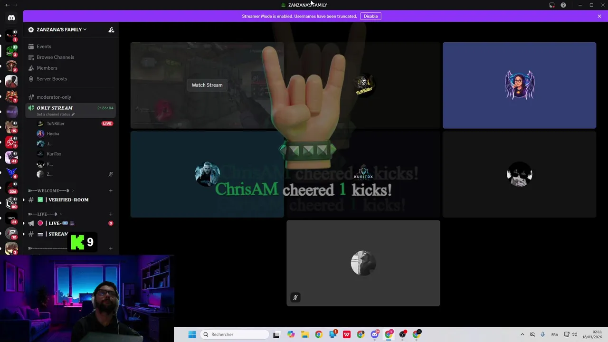Go back with the title bar left arrow
The width and height of the screenshot is (608, 342).
7,5
